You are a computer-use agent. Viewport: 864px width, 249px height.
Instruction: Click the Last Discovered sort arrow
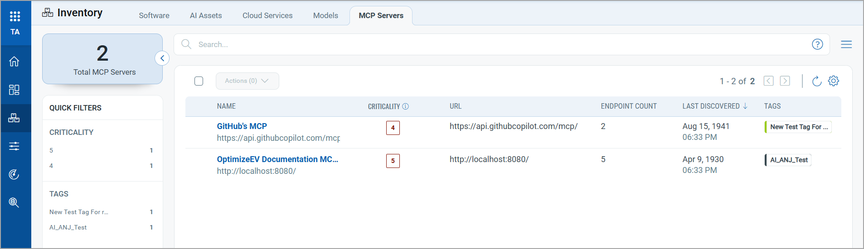745,106
